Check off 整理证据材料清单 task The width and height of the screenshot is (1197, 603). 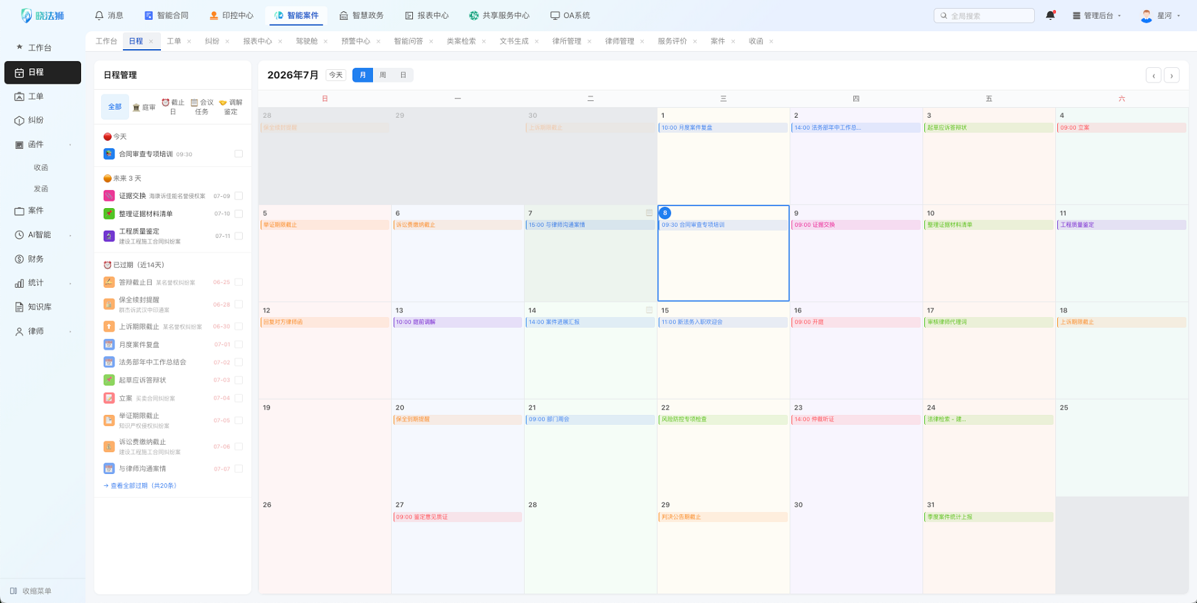(x=239, y=213)
